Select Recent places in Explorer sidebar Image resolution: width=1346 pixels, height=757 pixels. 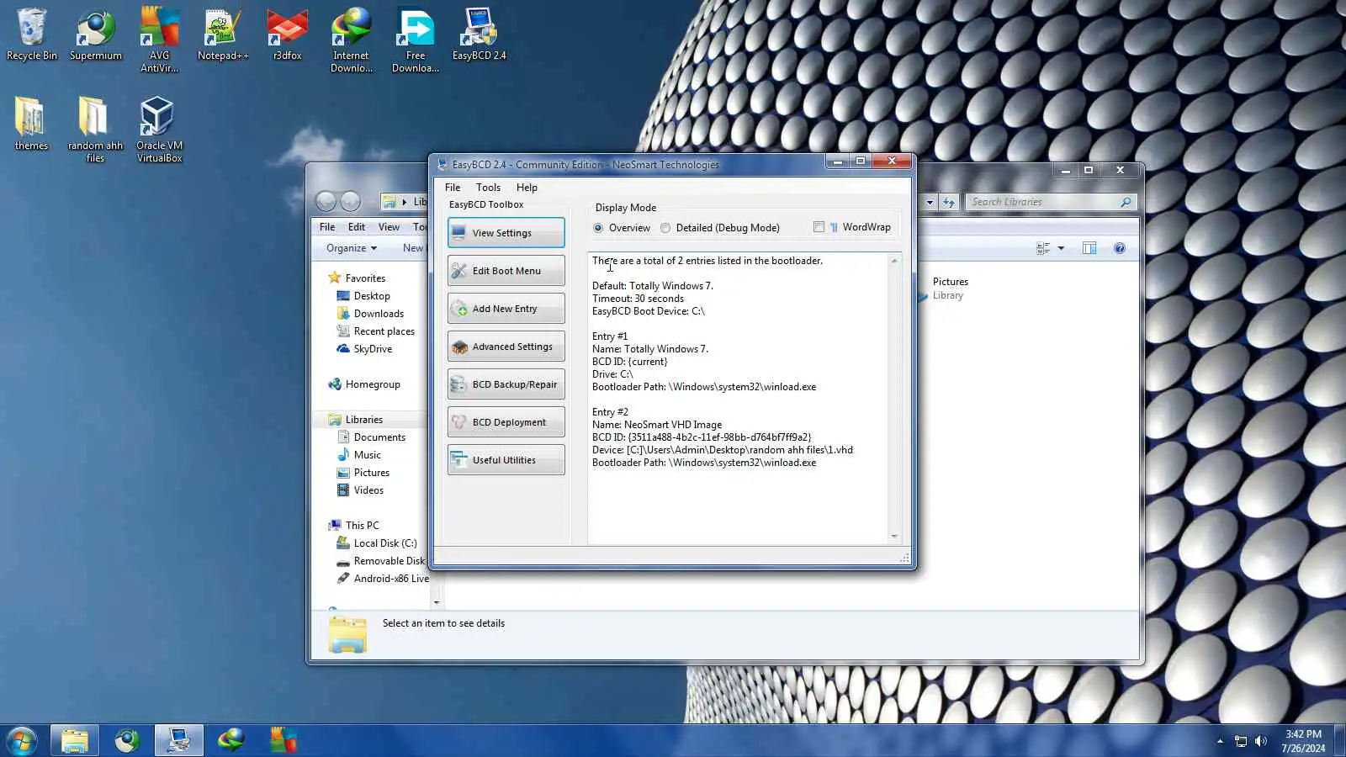pos(375,331)
